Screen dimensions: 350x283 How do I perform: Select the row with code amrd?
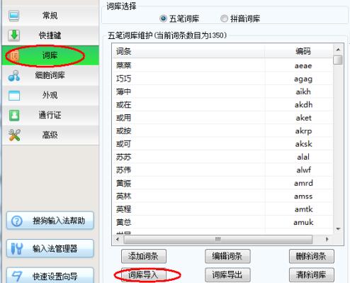[x=222, y=183]
